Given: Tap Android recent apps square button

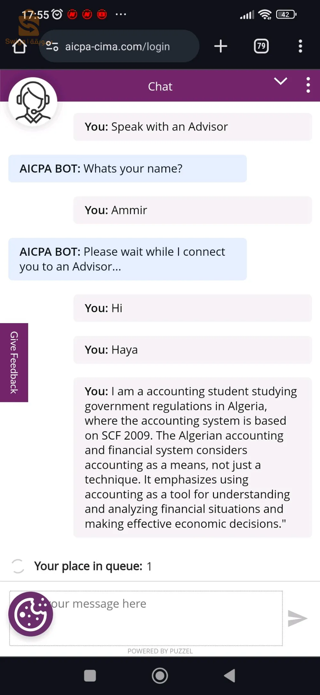Looking at the screenshot, I should [x=90, y=675].
